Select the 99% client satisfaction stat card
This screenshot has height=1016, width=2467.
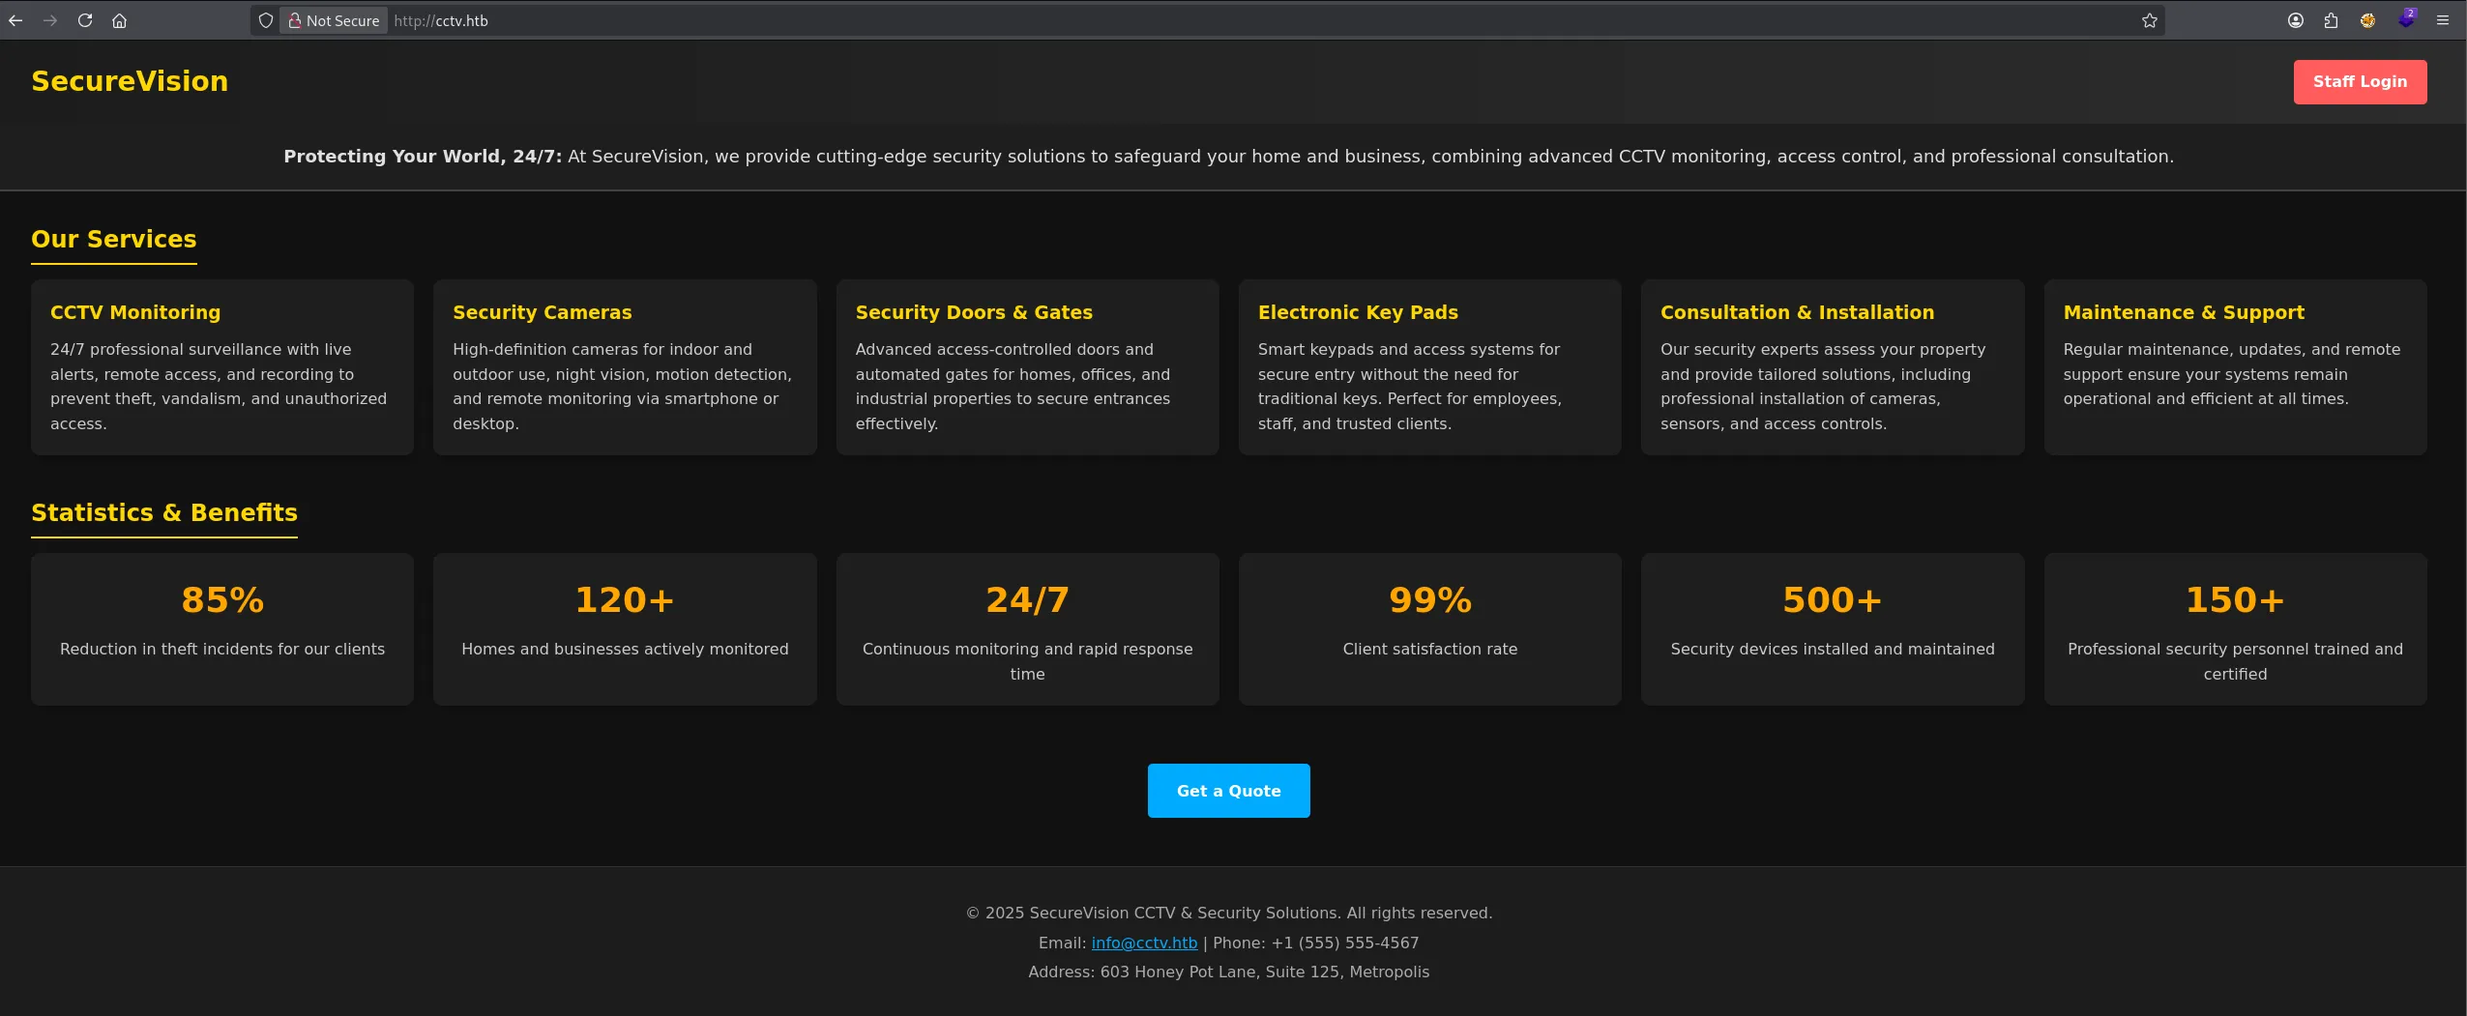point(1429,628)
